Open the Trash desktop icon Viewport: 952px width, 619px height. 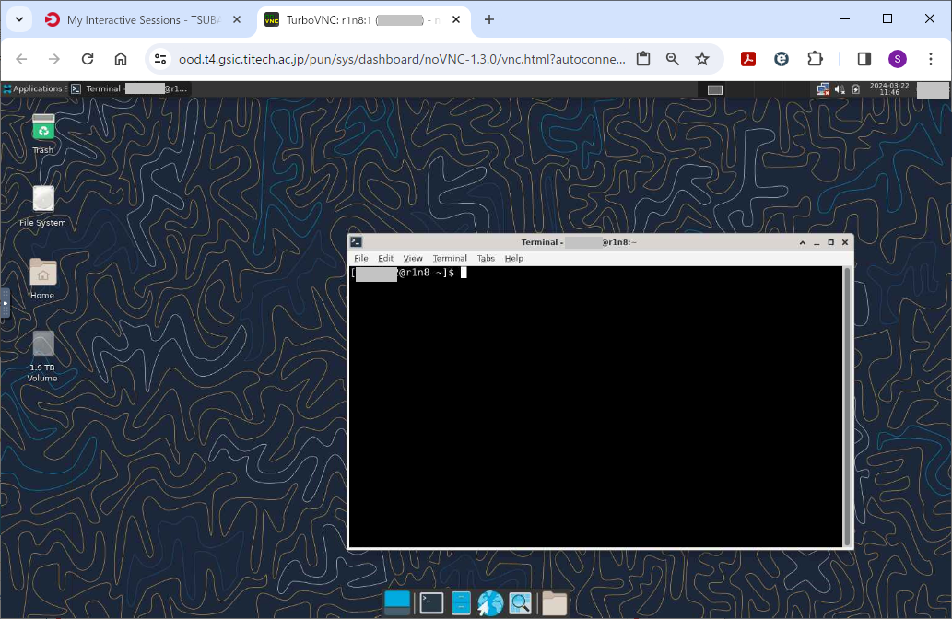point(43,128)
